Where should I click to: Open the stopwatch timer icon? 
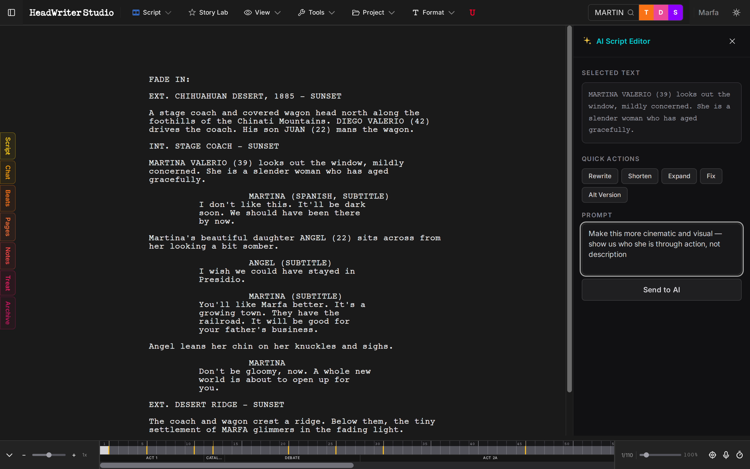pos(740,455)
